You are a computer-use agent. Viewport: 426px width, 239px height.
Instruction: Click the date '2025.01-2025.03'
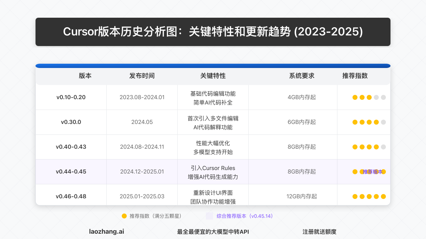(x=142, y=197)
